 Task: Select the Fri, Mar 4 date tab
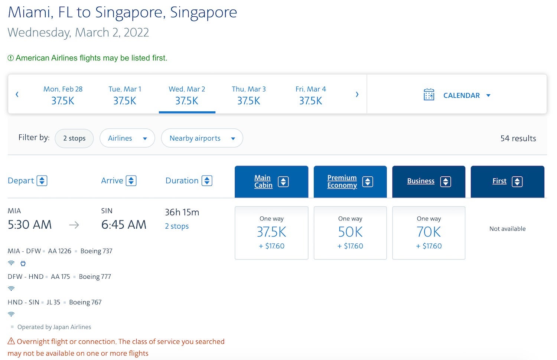pyautogui.click(x=310, y=95)
